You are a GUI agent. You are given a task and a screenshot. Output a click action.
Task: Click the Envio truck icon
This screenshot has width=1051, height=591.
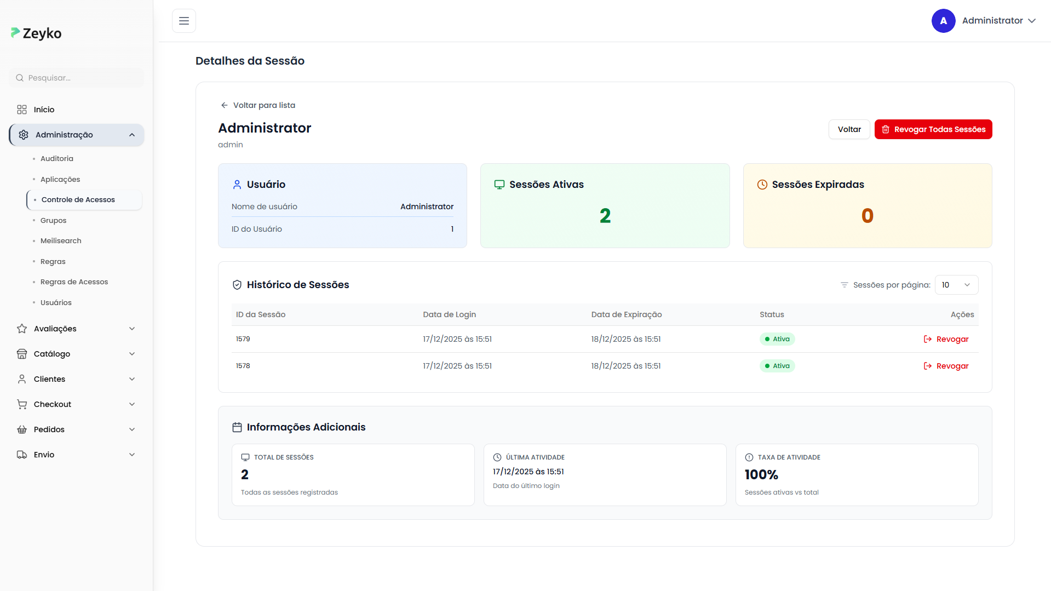click(x=22, y=455)
